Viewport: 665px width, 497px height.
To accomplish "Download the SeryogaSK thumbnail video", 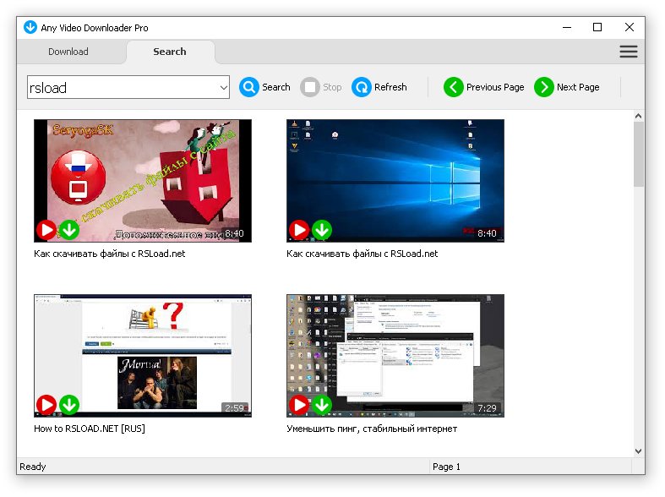I will click(69, 230).
